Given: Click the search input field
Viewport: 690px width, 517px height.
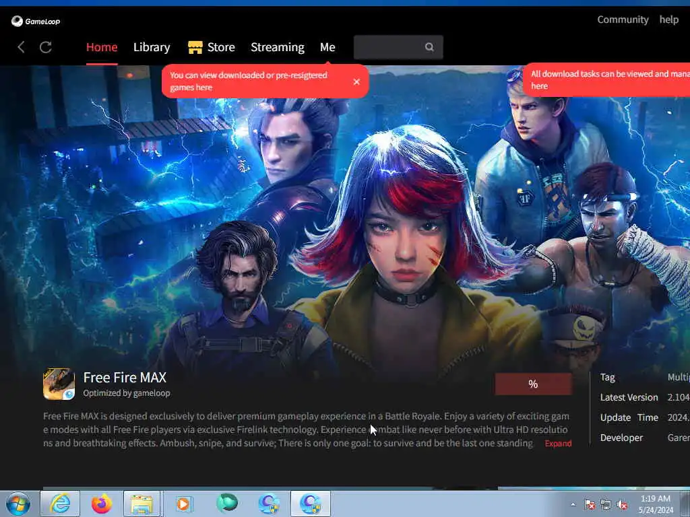Looking at the screenshot, I should (x=398, y=47).
